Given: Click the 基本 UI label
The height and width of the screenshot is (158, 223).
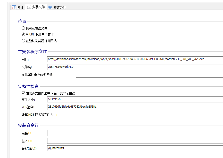Looking at the screenshot, I should point(27,141).
